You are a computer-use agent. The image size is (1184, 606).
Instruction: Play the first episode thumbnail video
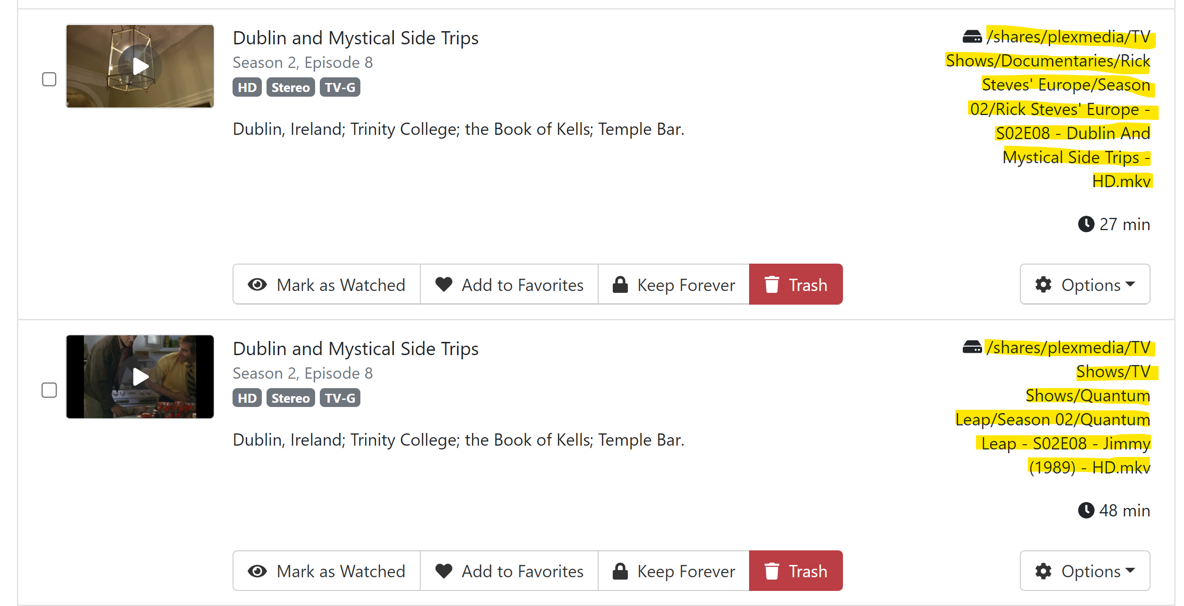coord(140,66)
